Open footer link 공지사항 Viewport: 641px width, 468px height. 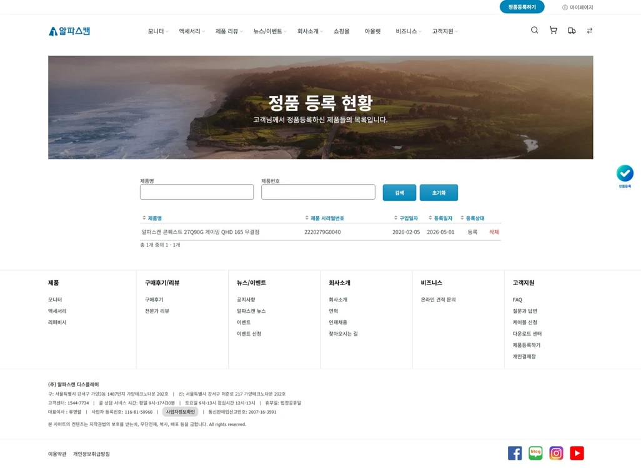tap(246, 300)
